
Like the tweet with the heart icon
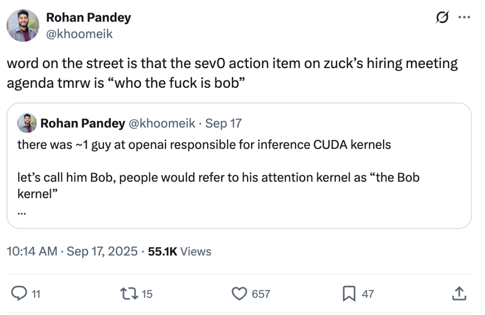(239, 293)
